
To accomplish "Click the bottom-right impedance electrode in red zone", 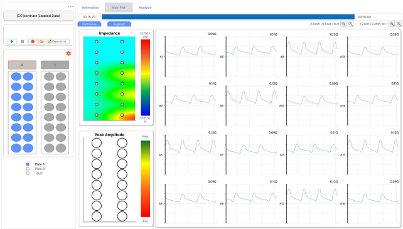I will (x=122, y=115).
